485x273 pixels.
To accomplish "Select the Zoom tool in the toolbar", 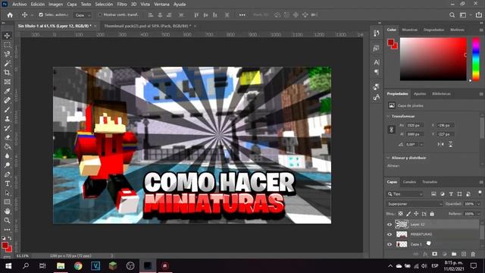I will point(7,221).
